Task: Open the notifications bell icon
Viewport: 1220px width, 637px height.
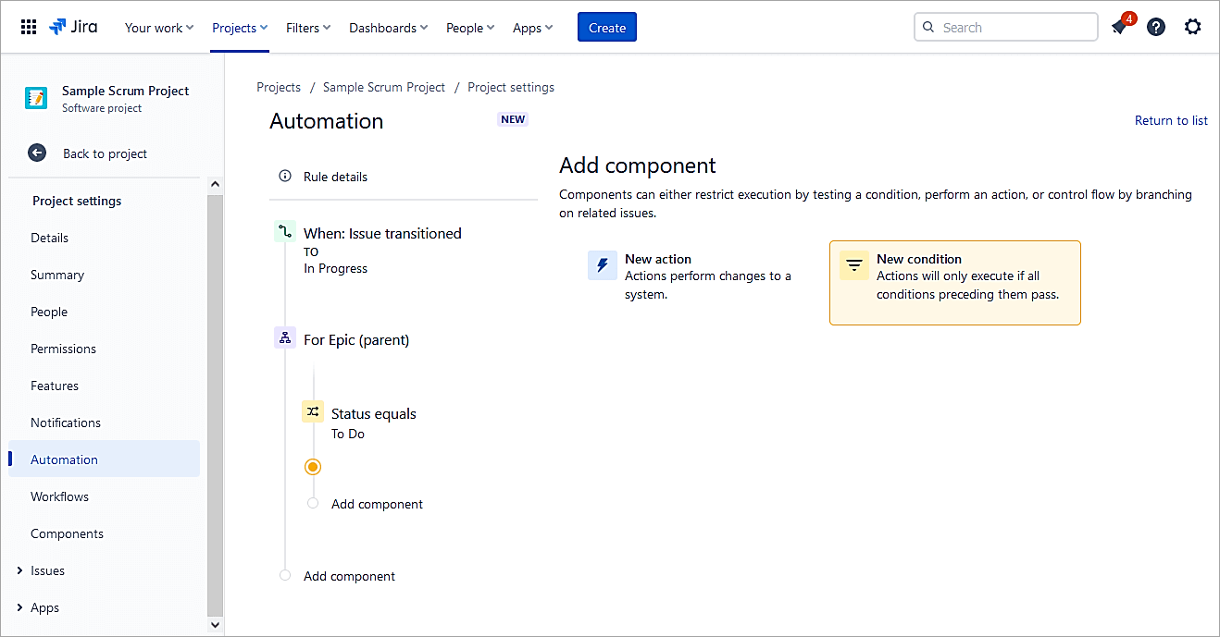Action: coord(1120,28)
